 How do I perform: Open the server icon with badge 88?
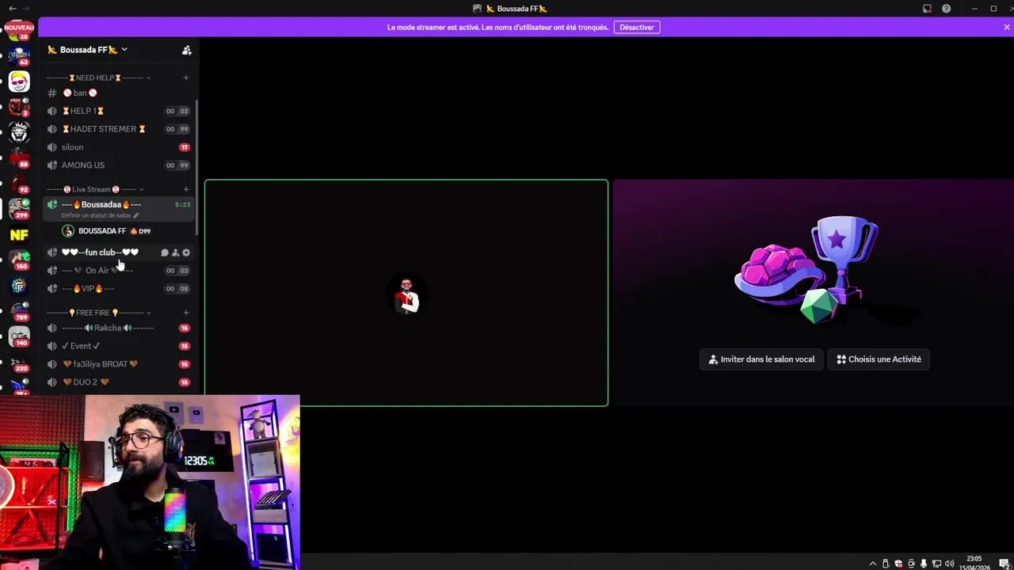(x=19, y=158)
